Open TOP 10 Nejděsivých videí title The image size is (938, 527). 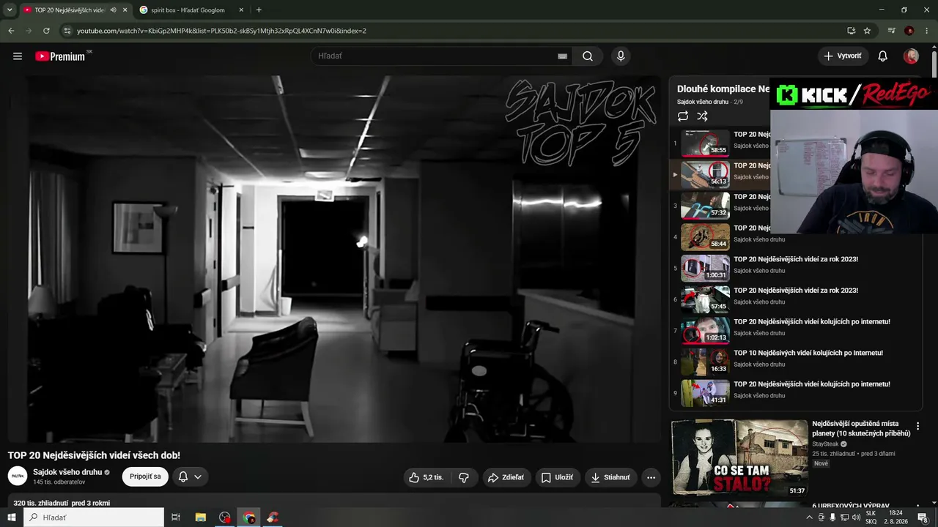point(808,353)
